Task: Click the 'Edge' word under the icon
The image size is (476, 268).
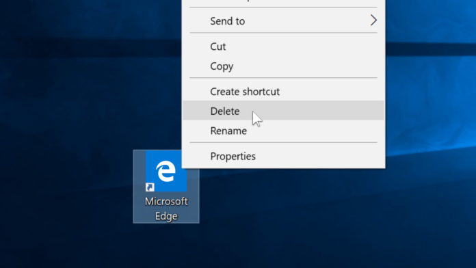Action: [x=166, y=216]
